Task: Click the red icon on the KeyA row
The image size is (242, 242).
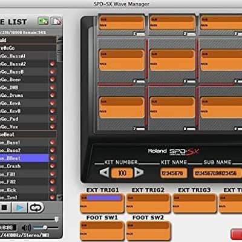Action: 53,103
